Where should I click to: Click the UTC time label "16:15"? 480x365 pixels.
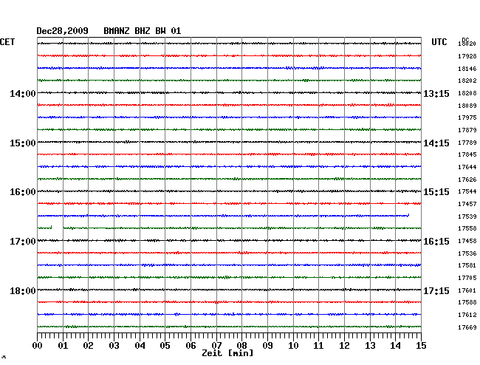point(436,242)
